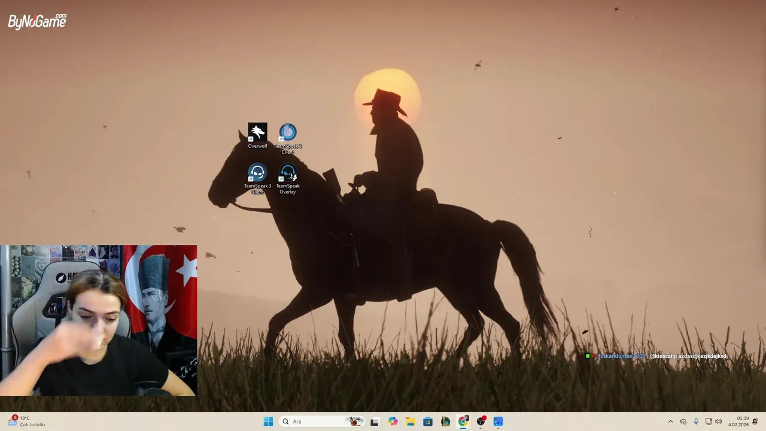This screenshot has width=766, height=431.
Task: Open the notifications bell icon
Action: 755,421
